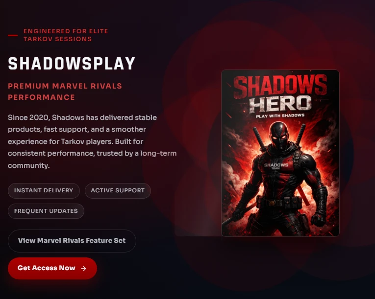This screenshot has width=375, height=299.
Task: Open View Marvel Rivals Feature Set
Action: [x=72, y=241]
